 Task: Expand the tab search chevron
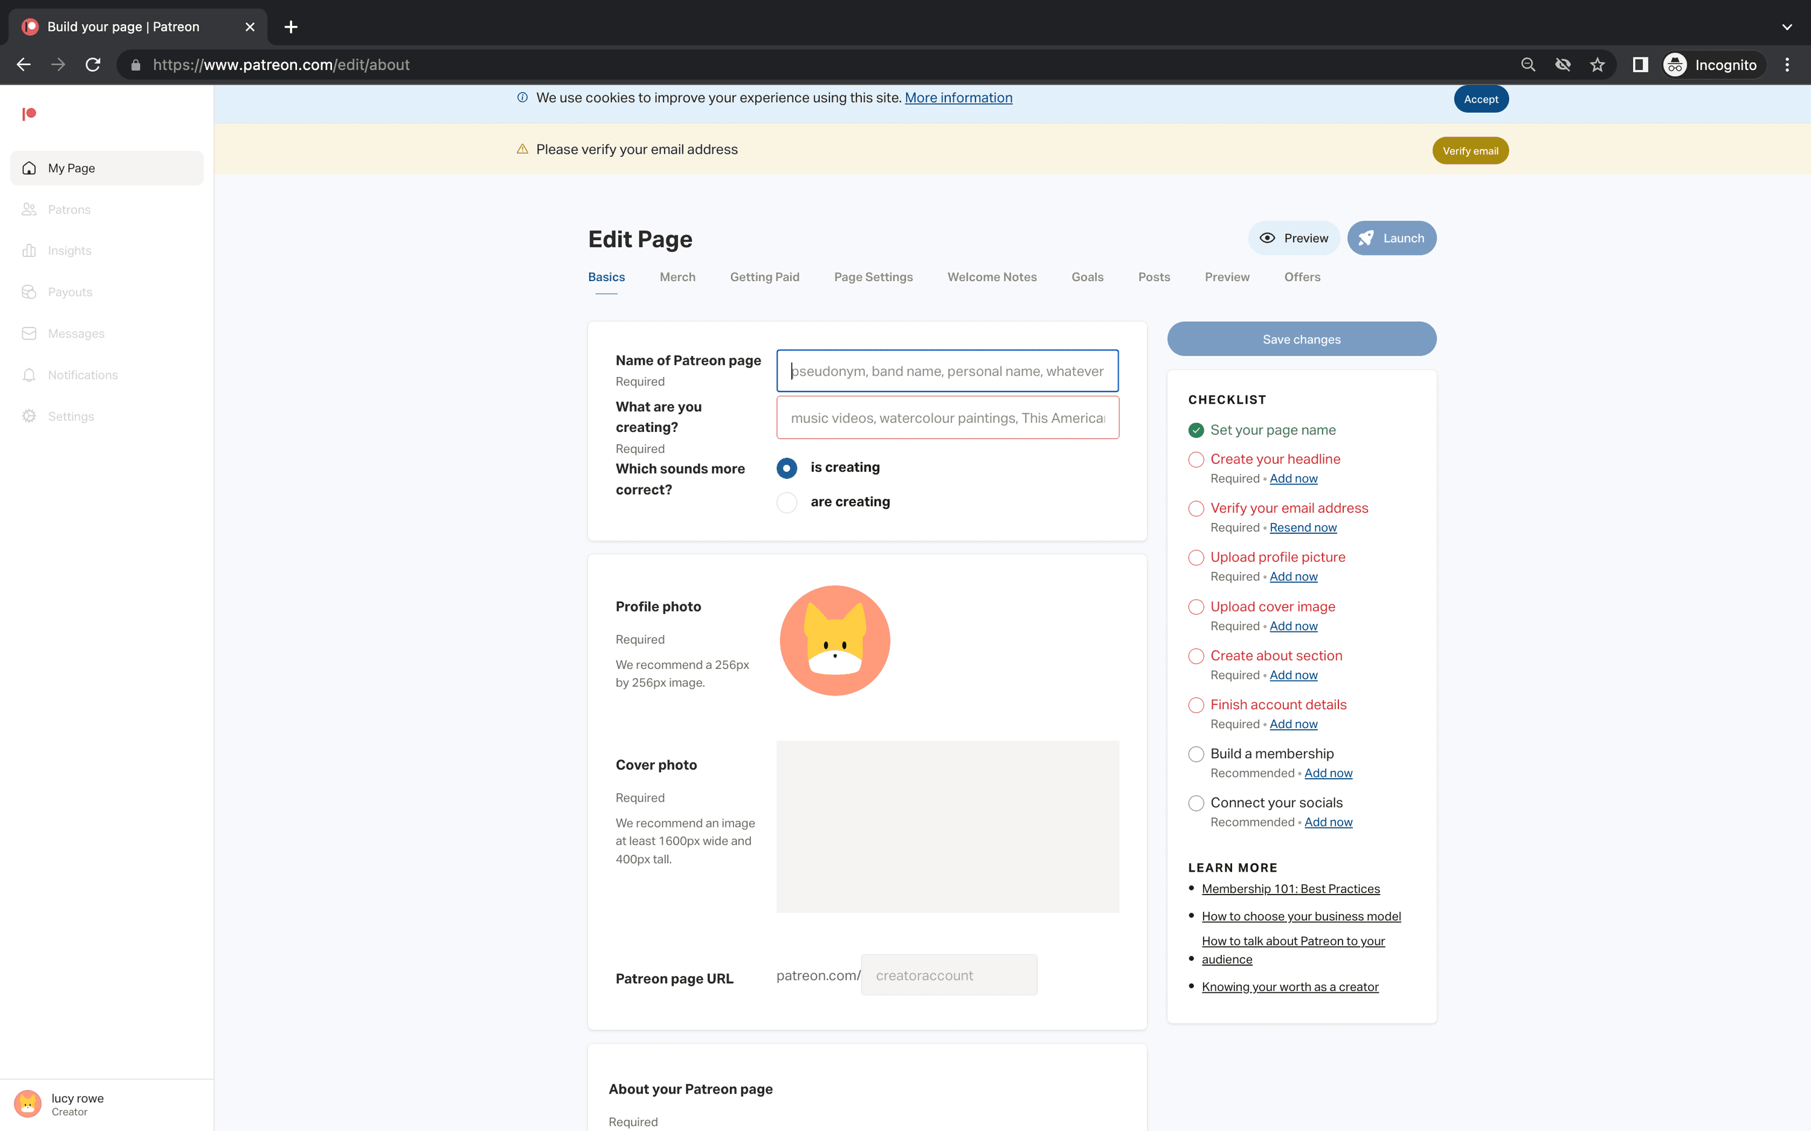[x=1787, y=26]
